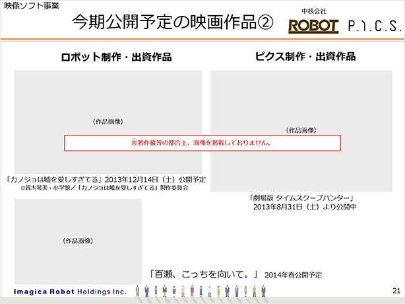Click the text 2014年春公開予定
Screen dimensions: 405x304
[x=293, y=275]
